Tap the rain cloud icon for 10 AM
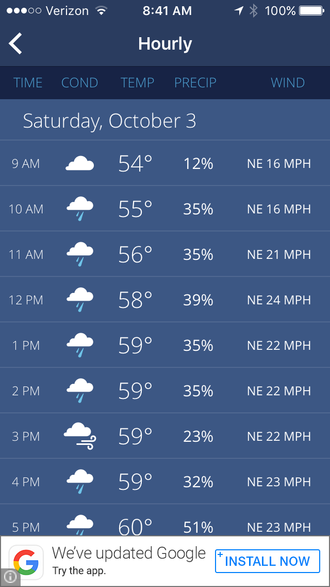330x587 pixels. point(80,209)
